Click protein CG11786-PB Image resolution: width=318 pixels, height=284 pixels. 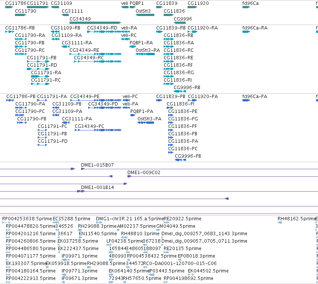point(21,97)
